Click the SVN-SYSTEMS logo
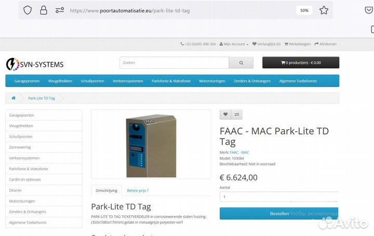374x236 pixels. tap(35, 64)
